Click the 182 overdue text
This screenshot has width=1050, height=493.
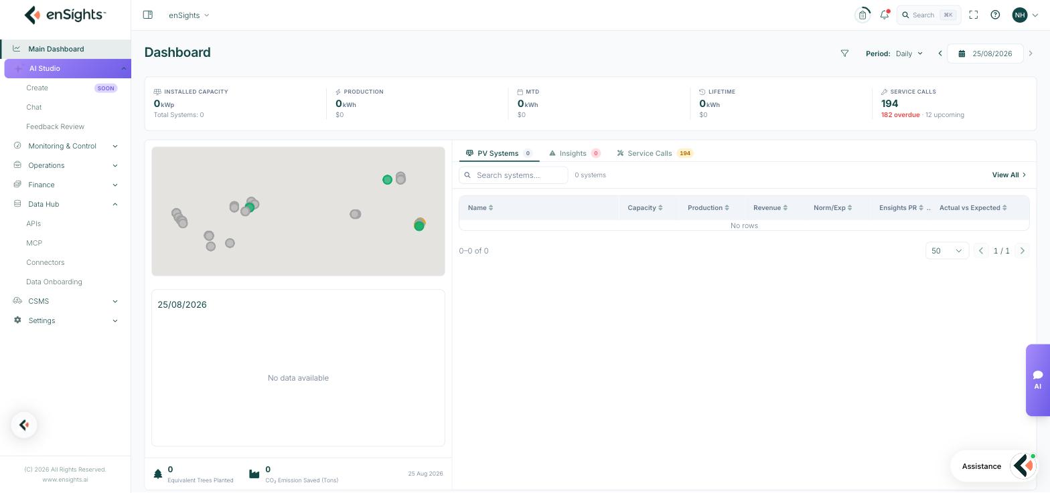tap(900, 115)
